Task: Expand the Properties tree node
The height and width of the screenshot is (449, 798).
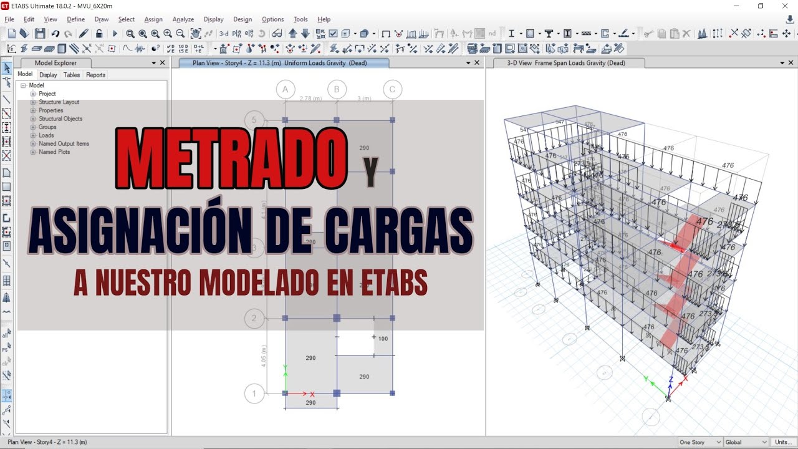Action: tap(33, 110)
